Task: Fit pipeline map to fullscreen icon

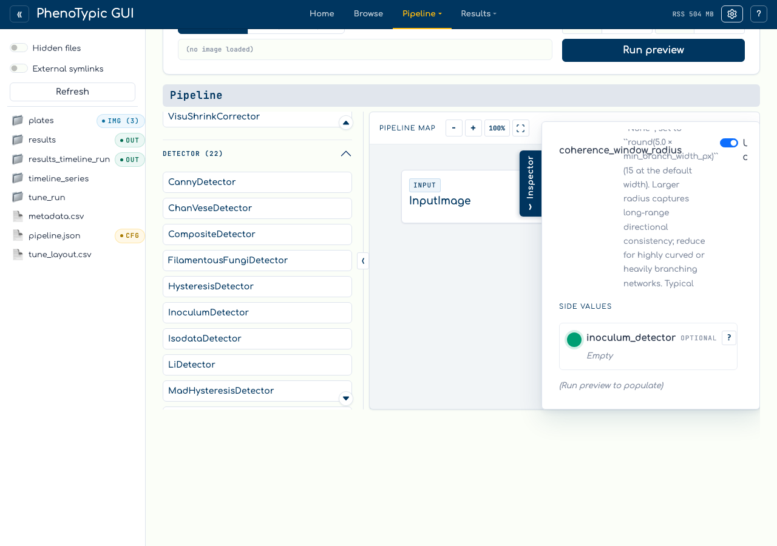Action: pos(521,128)
